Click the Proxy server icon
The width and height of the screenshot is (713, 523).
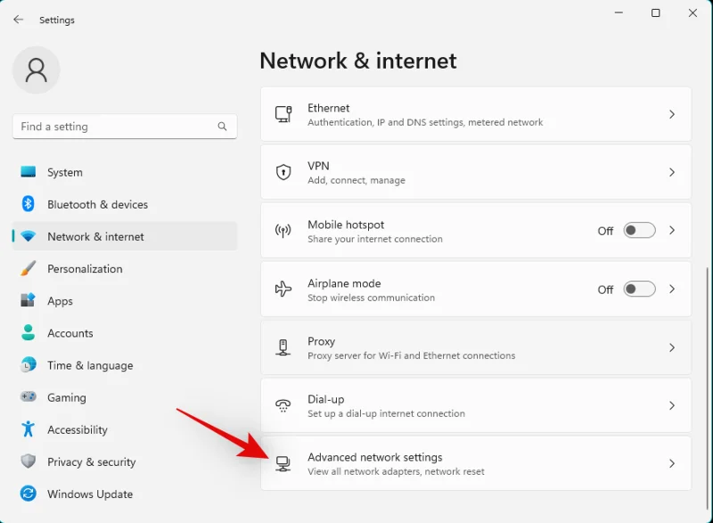283,347
